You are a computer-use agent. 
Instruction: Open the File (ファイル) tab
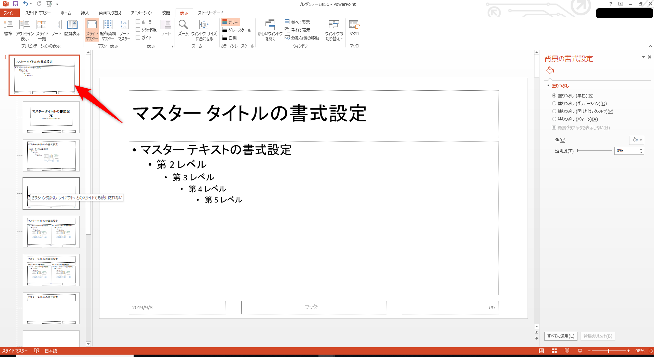pos(10,13)
